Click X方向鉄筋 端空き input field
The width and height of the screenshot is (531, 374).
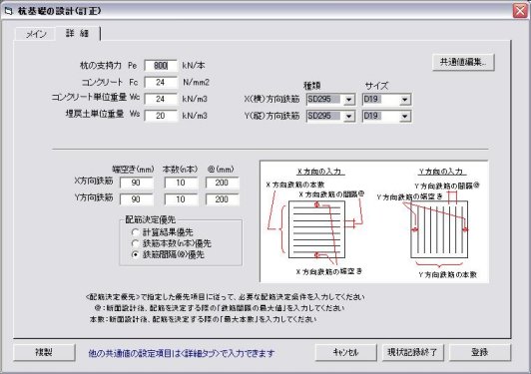click(136, 183)
